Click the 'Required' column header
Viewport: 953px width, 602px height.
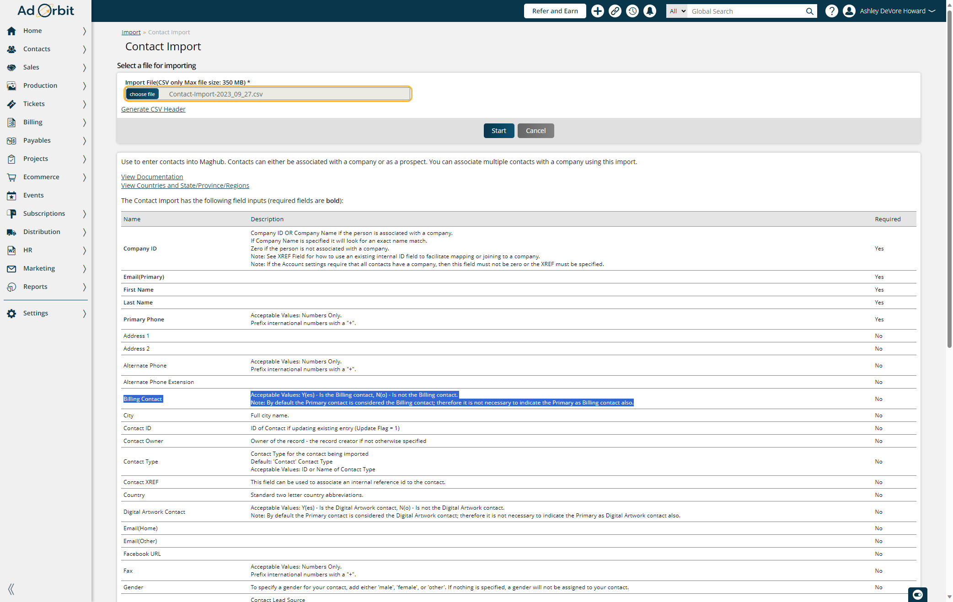[888, 219]
